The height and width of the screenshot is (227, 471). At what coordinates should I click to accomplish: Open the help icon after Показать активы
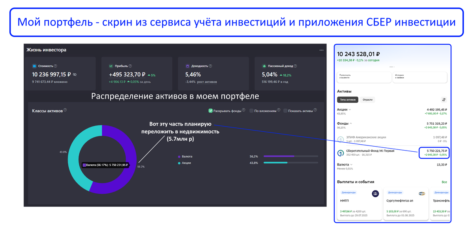point(316,111)
